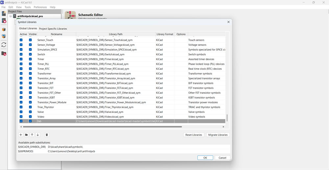The width and height of the screenshot is (329, 170).
Task: Click the add library plus icon
Action: click(x=21, y=135)
